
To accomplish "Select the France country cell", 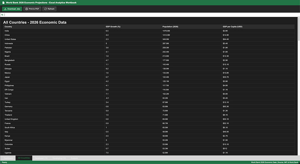I will (x=54, y=123).
